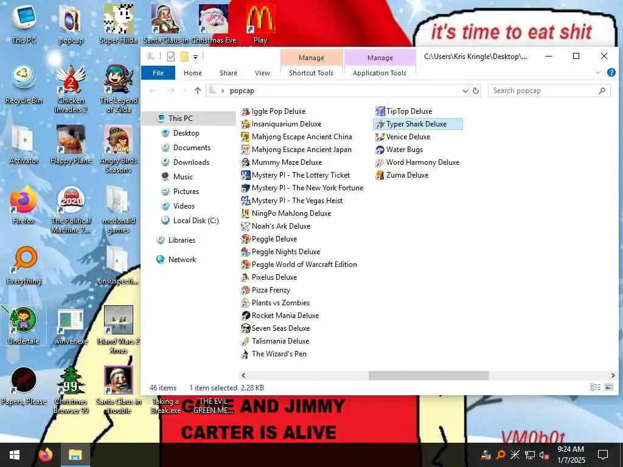Open The Political Machine 2020 desktop icon
The image size is (623, 467).
[71, 209]
